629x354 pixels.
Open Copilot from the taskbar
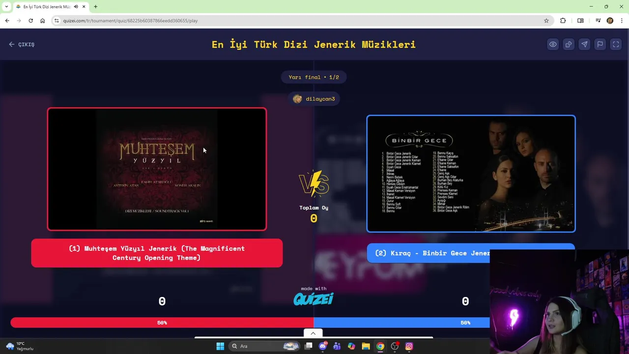click(x=351, y=346)
